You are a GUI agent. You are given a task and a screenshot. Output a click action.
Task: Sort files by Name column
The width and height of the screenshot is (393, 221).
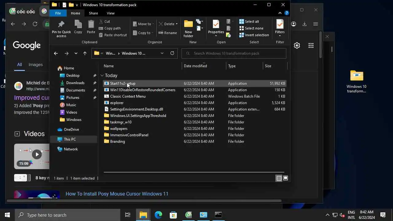click(109, 66)
